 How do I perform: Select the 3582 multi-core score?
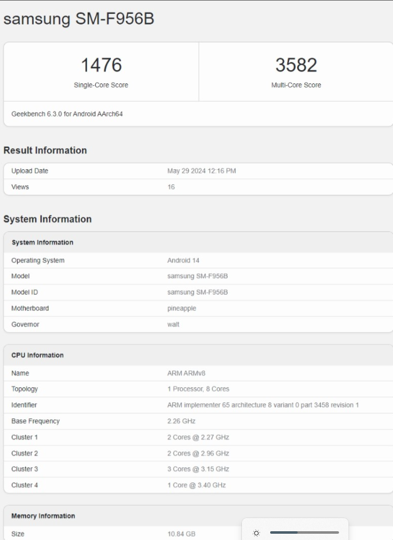tap(296, 65)
